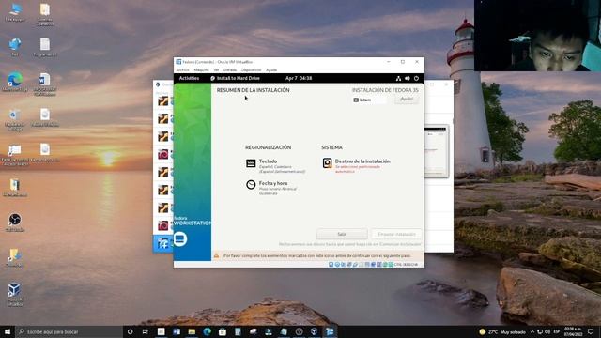Show hidden tray icons chevron
Screen dimensions: 601x338
[x=532, y=331]
